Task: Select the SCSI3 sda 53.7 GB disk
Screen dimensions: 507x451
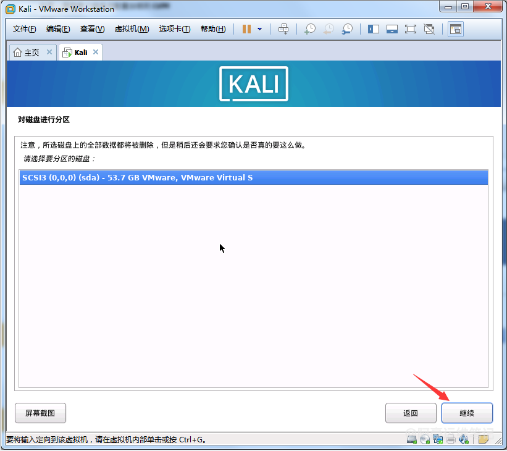Action: coord(253,178)
